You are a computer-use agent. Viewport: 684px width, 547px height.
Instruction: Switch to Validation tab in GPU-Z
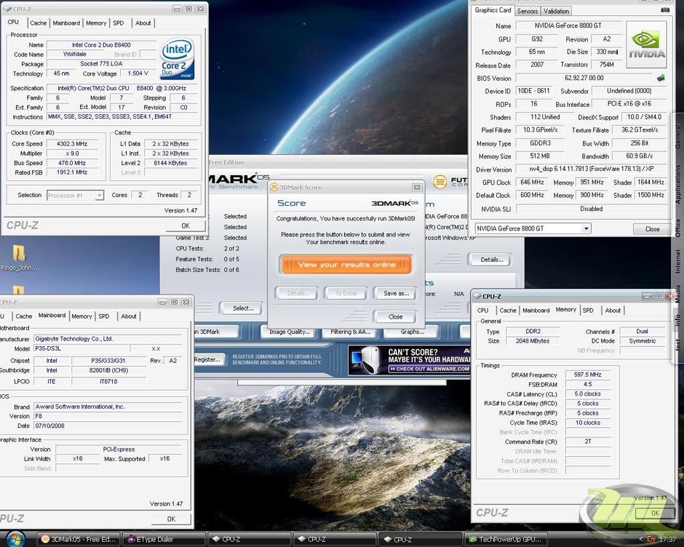point(556,11)
